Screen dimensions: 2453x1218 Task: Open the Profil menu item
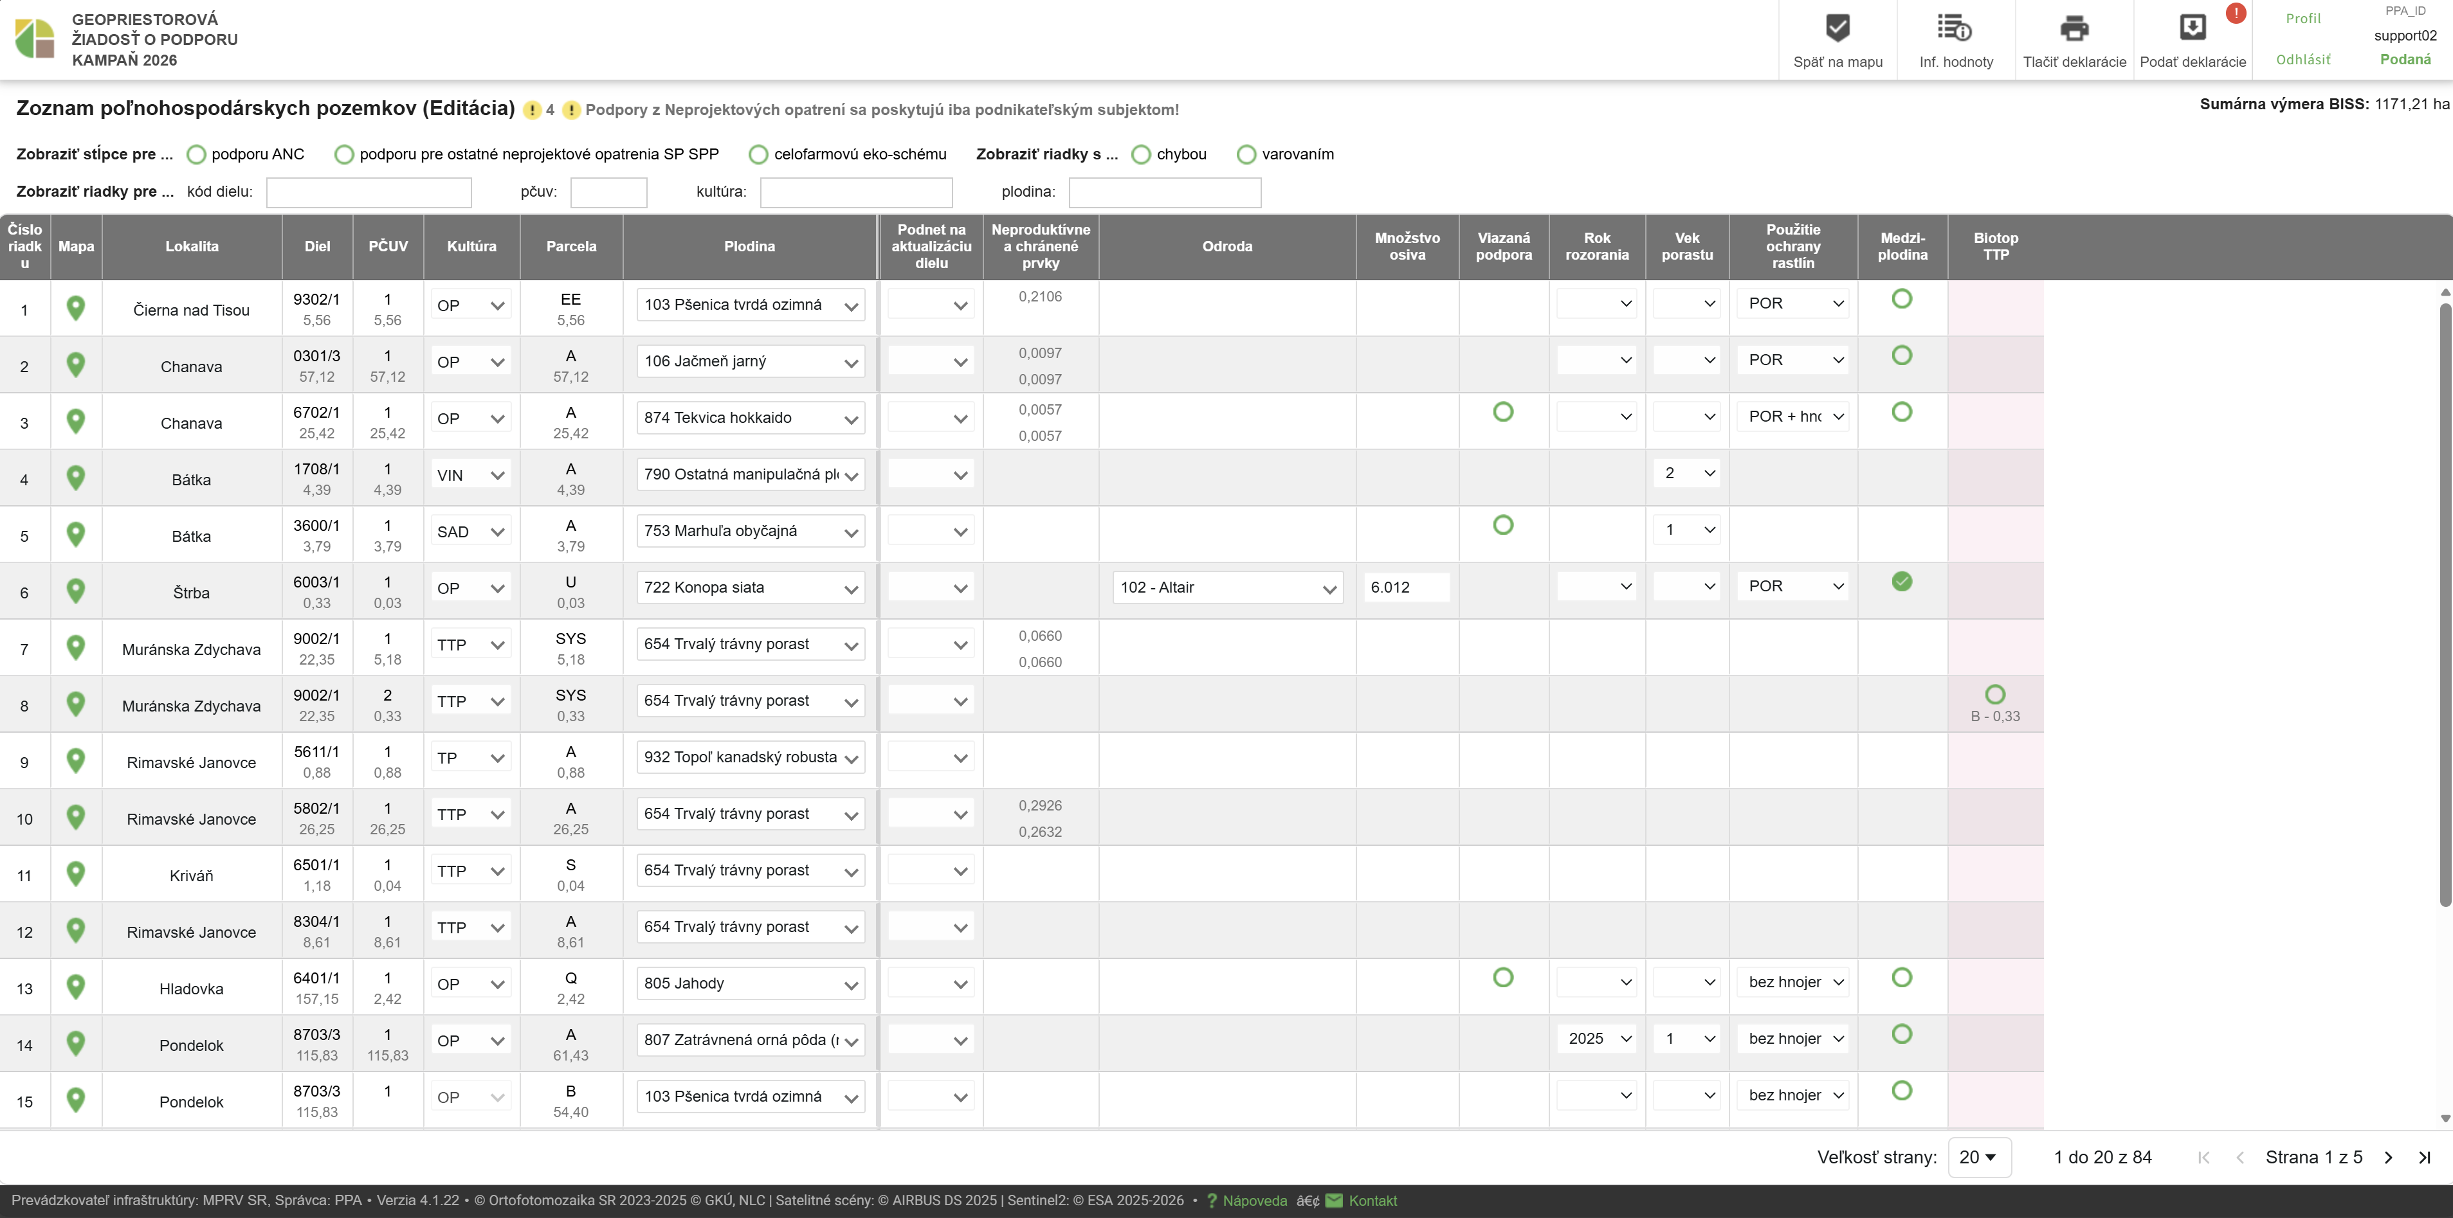pyautogui.click(x=2303, y=19)
